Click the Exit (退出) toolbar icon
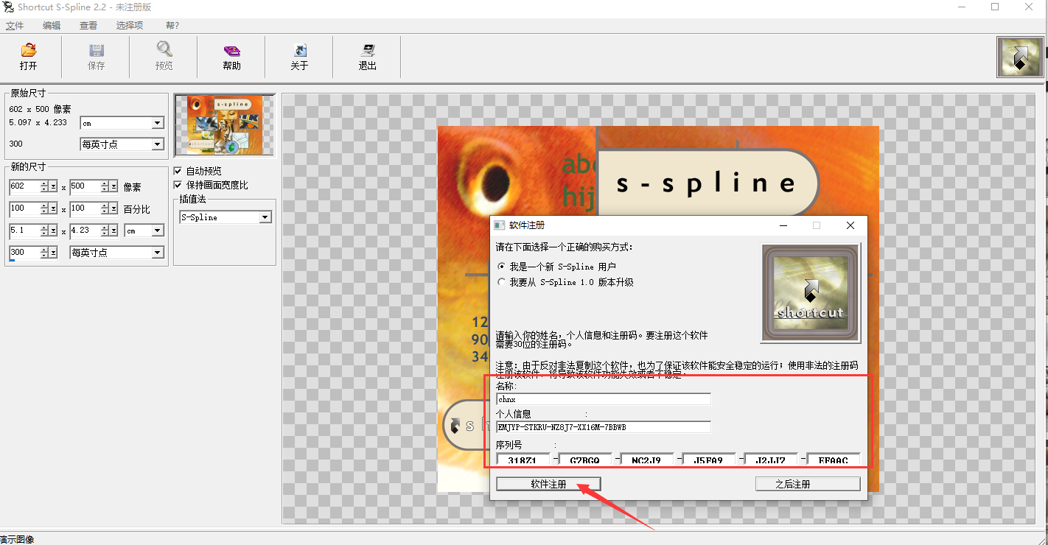This screenshot has height=545, width=1048. pos(368,51)
